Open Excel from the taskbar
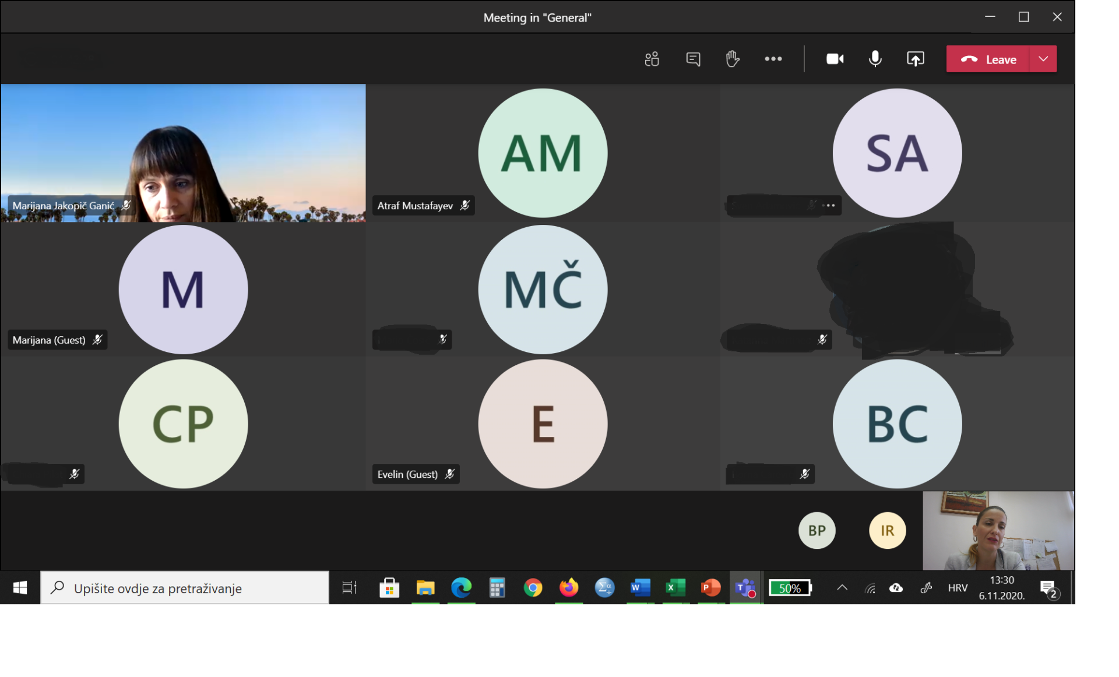Viewport: 1119px width, 677px height. point(675,588)
